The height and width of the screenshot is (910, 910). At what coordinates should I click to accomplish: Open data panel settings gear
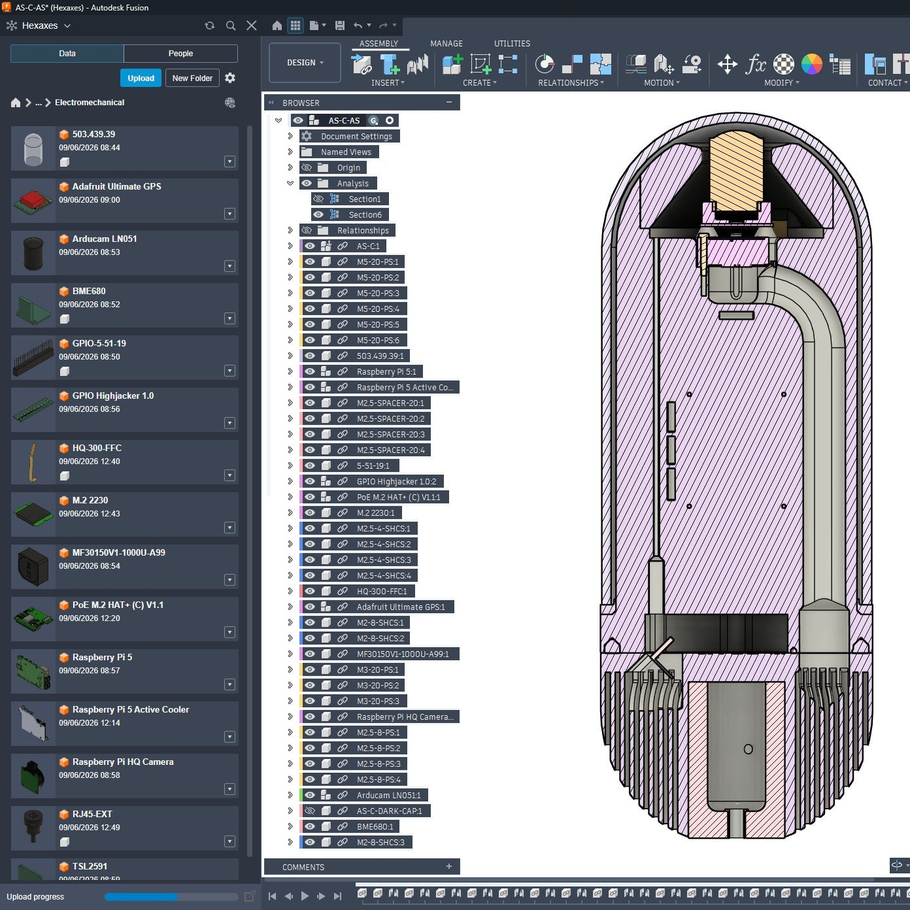230,78
